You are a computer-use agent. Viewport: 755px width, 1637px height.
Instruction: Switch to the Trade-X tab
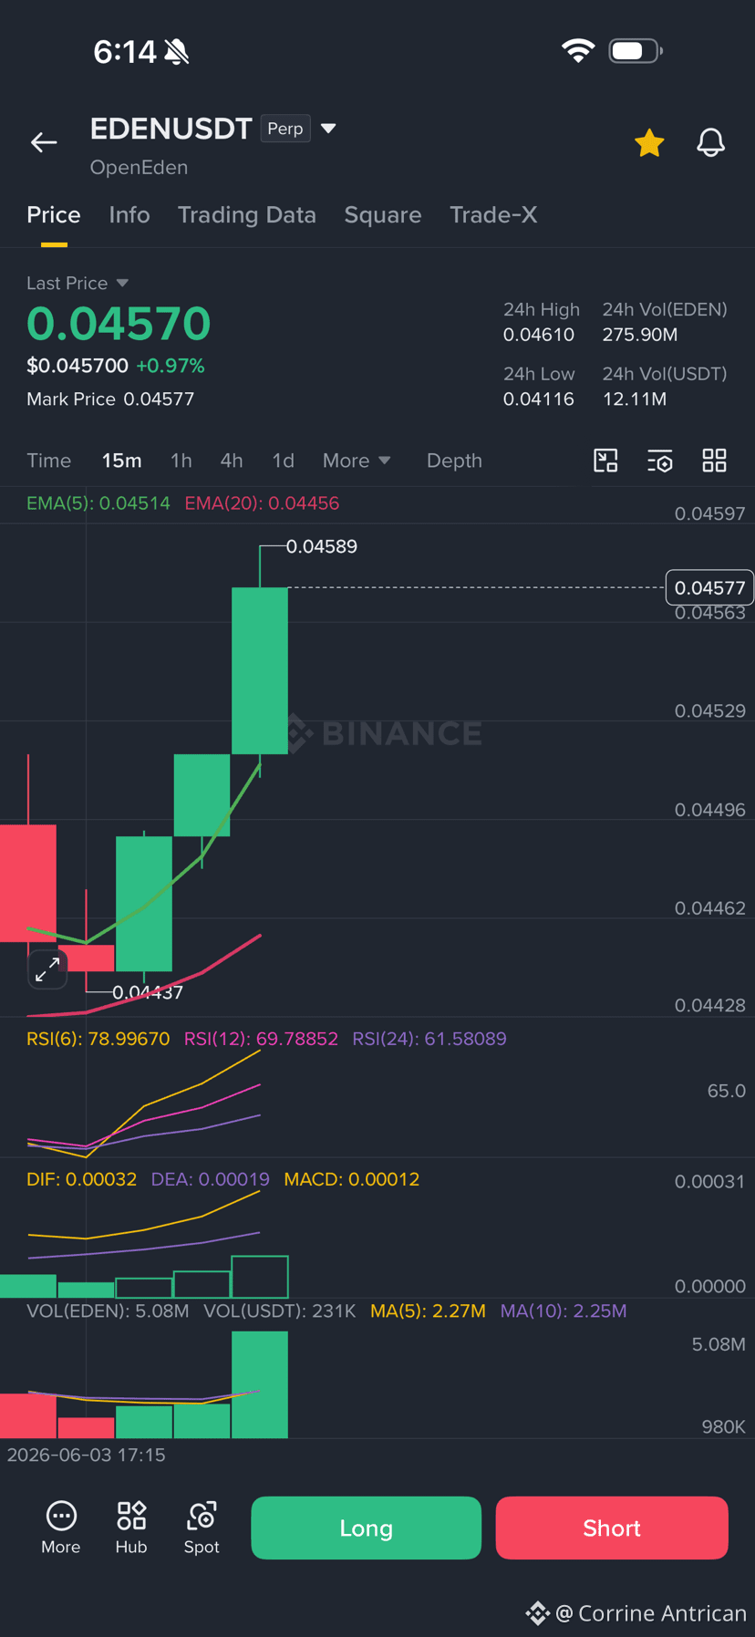[x=493, y=215]
